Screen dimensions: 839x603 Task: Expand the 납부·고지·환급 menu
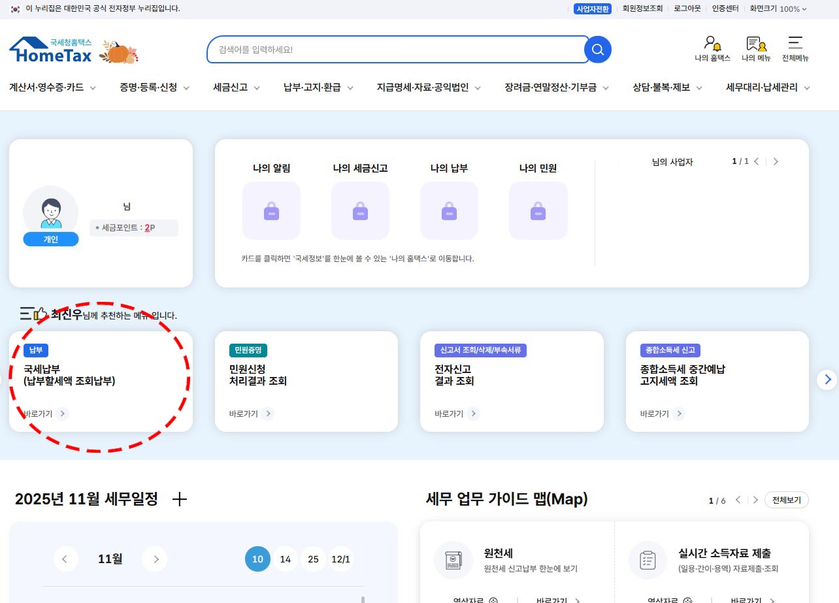coord(318,88)
